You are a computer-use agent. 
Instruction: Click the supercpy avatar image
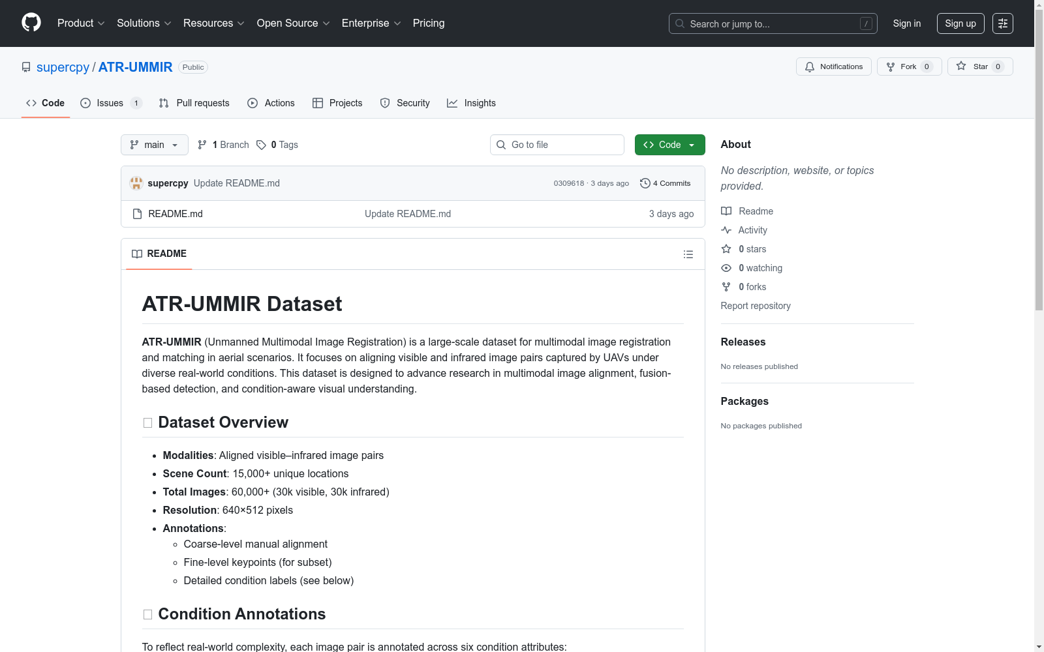[x=136, y=183]
